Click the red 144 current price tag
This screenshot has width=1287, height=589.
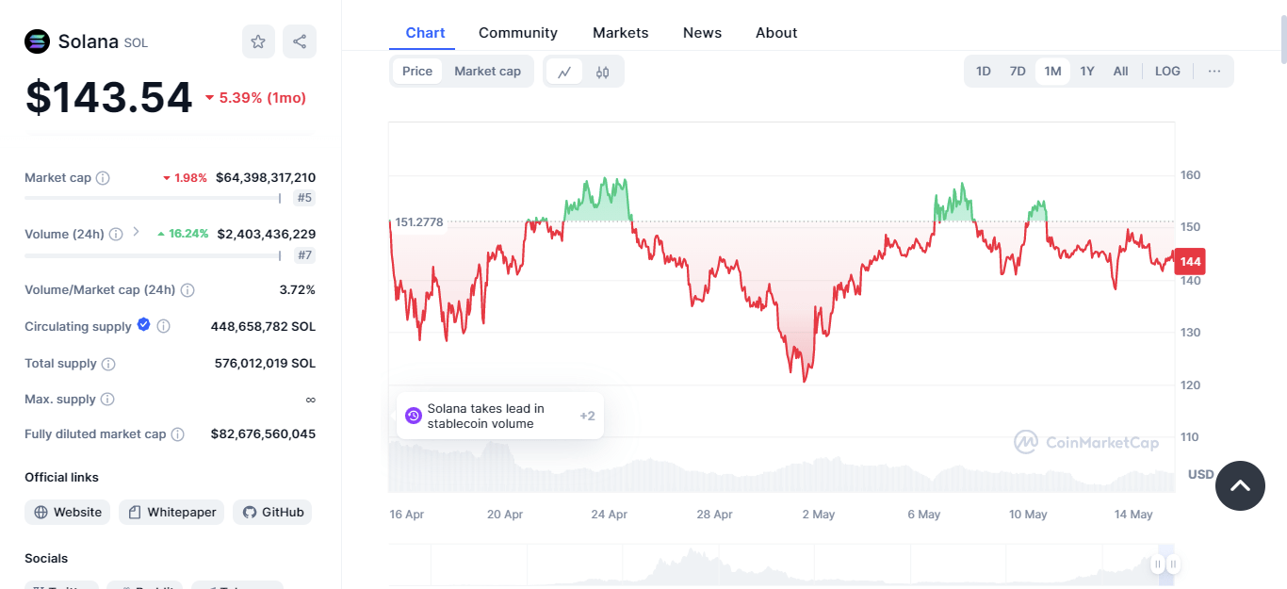[x=1190, y=262]
